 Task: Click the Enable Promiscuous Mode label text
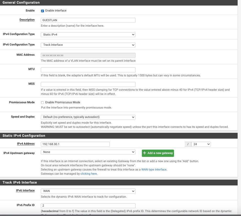(x=63, y=102)
